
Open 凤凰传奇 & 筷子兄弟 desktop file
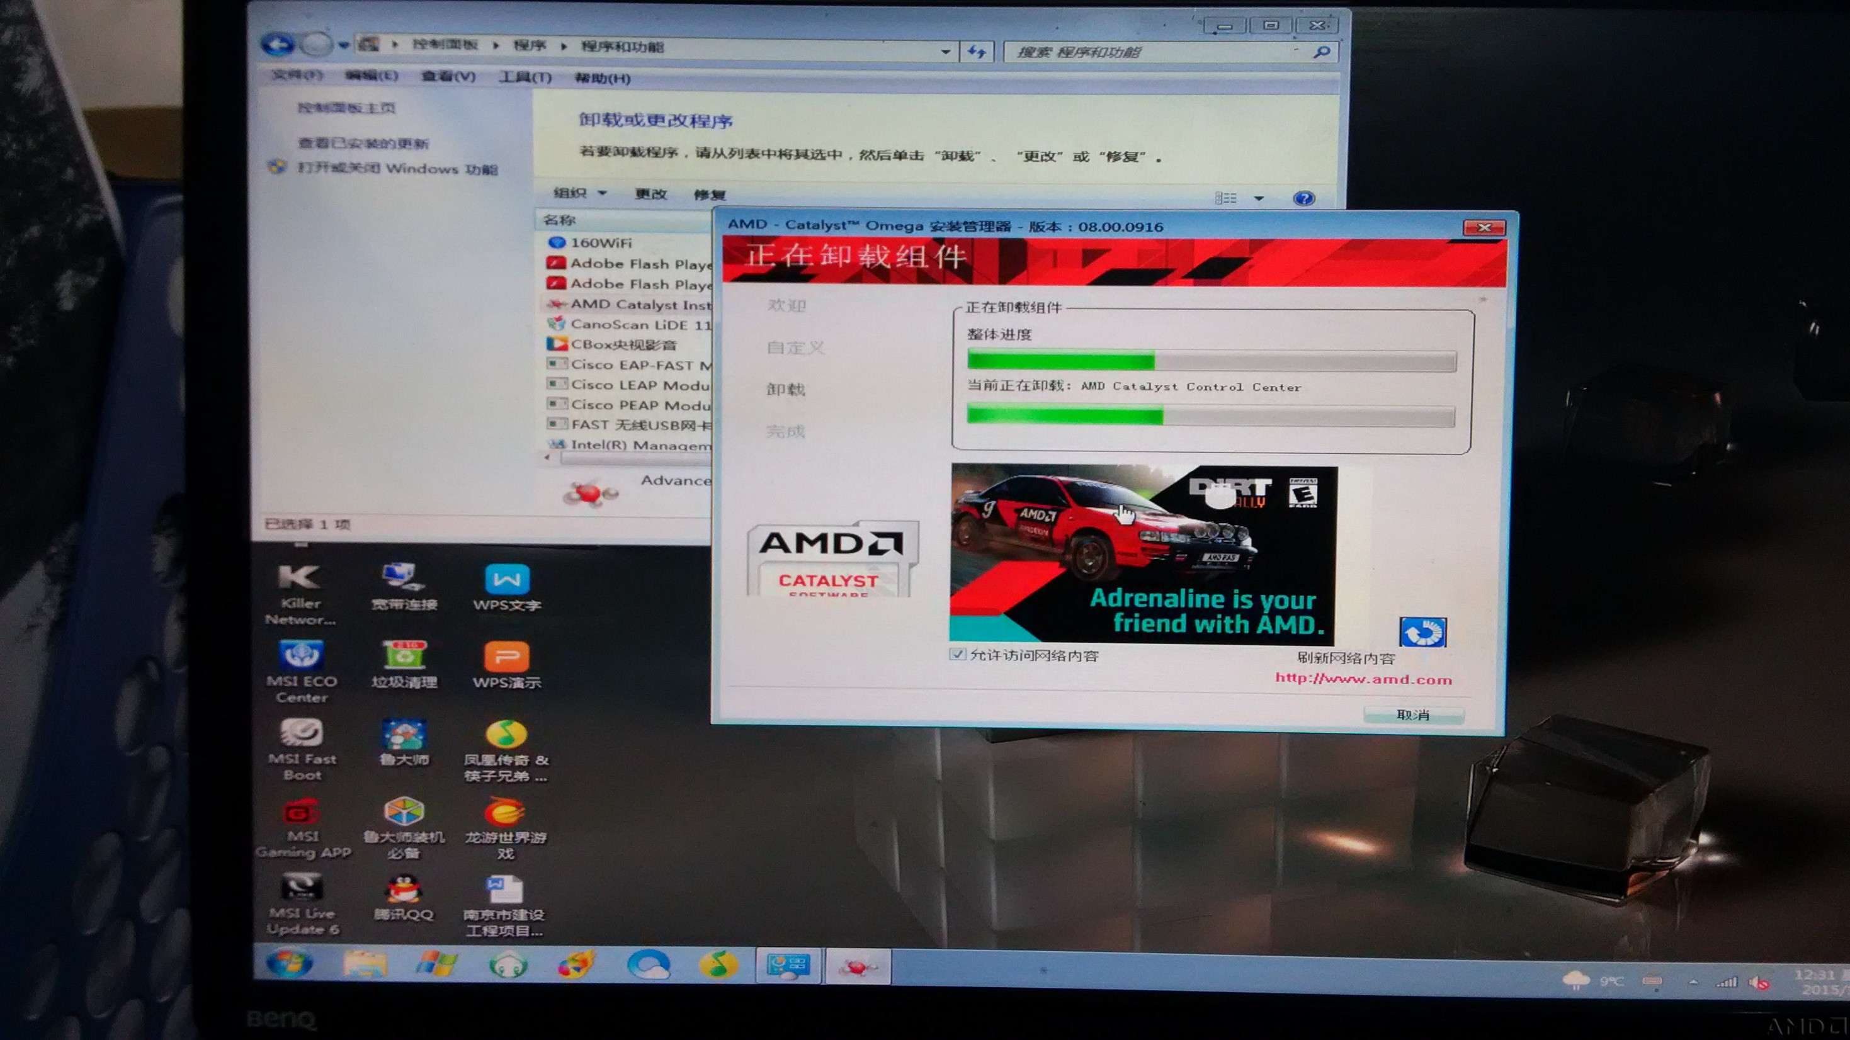pyautogui.click(x=506, y=750)
